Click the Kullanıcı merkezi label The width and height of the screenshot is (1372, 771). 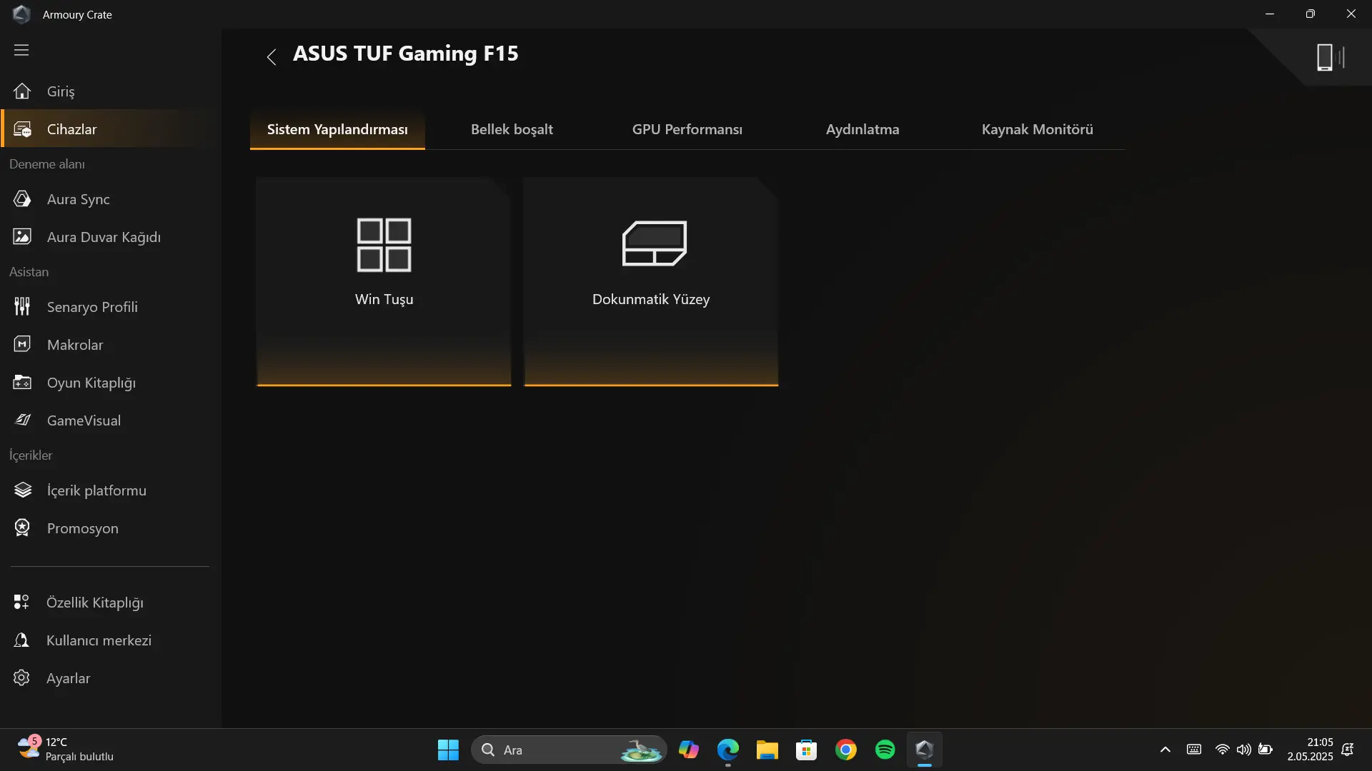[x=99, y=640]
